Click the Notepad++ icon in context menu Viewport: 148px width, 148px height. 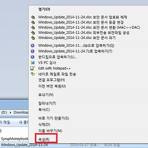[33, 68]
